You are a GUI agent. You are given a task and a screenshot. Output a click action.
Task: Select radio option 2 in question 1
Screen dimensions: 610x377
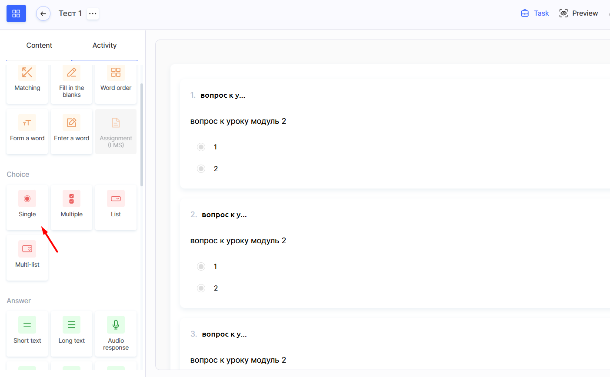(201, 169)
